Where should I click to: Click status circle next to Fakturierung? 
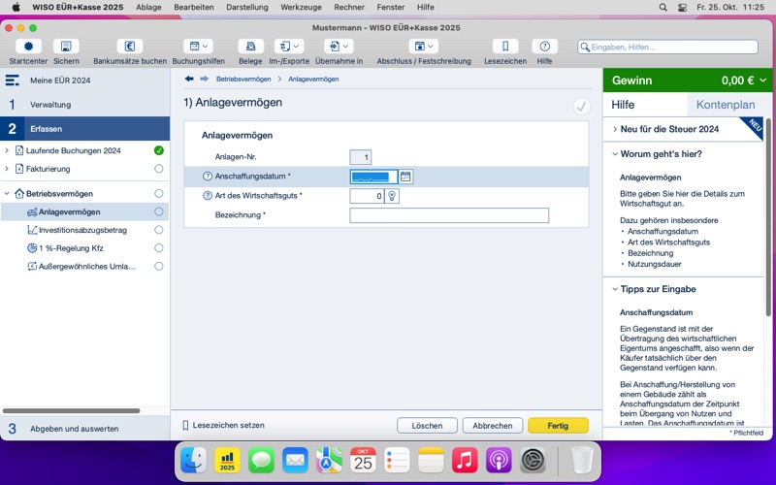coord(159,169)
